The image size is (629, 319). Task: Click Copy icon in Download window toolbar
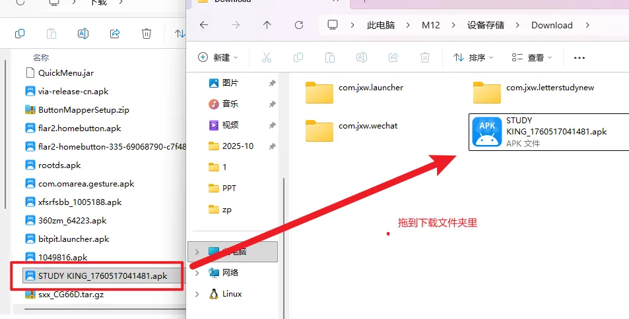click(x=298, y=58)
